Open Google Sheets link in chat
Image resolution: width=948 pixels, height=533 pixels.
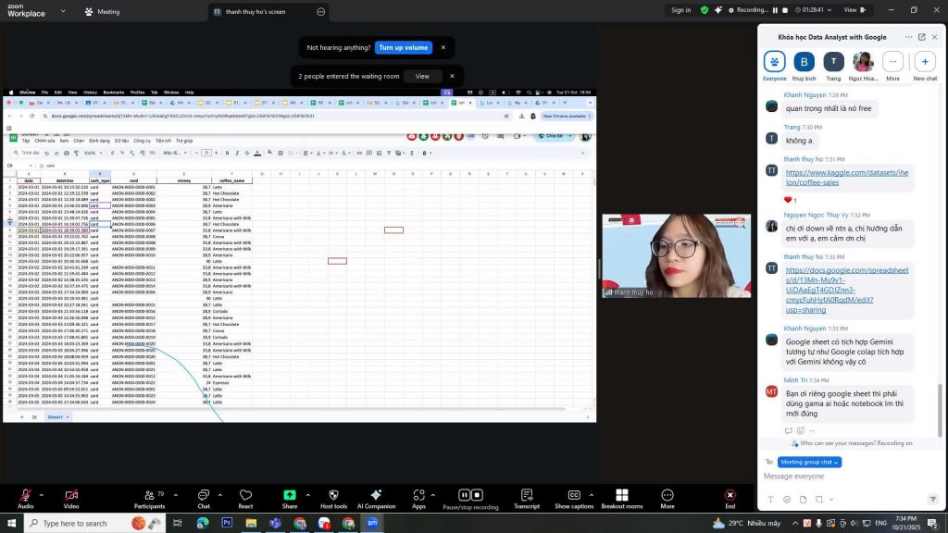(847, 290)
